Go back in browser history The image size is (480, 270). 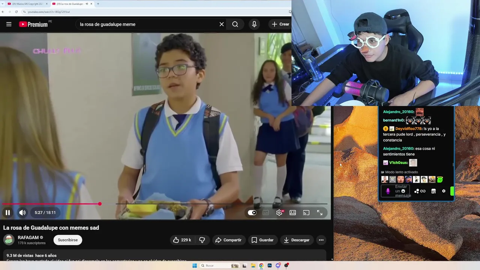click(x=3, y=12)
